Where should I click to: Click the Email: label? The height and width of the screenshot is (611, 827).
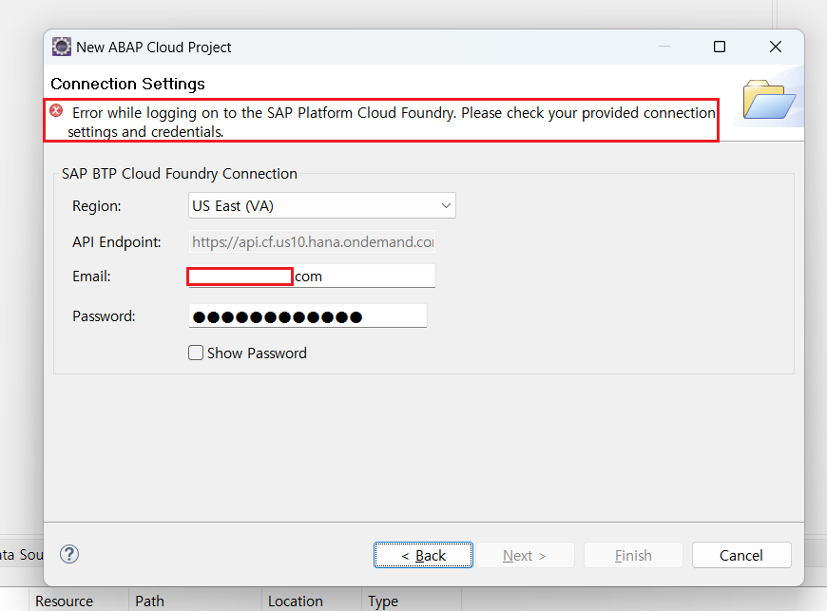(x=91, y=276)
